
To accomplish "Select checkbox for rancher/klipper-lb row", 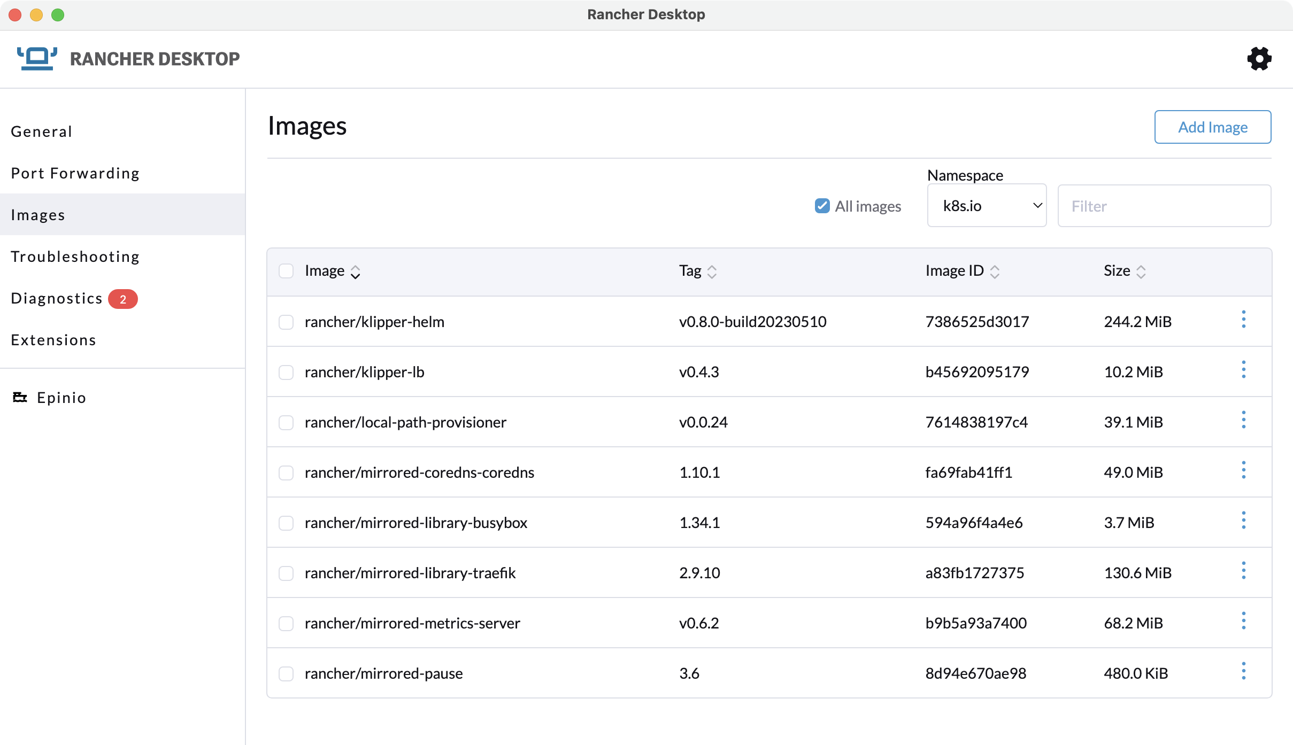I will click(x=287, y=372).
